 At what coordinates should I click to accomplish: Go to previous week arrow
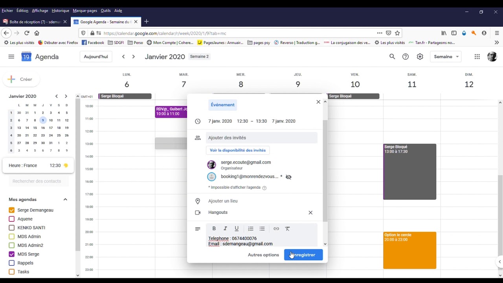(123, 57)
